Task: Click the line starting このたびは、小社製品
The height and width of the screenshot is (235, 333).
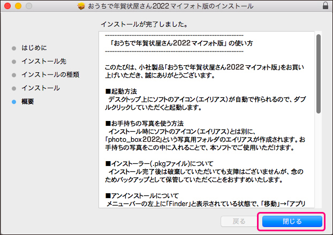Action: (x=205, y=67)
